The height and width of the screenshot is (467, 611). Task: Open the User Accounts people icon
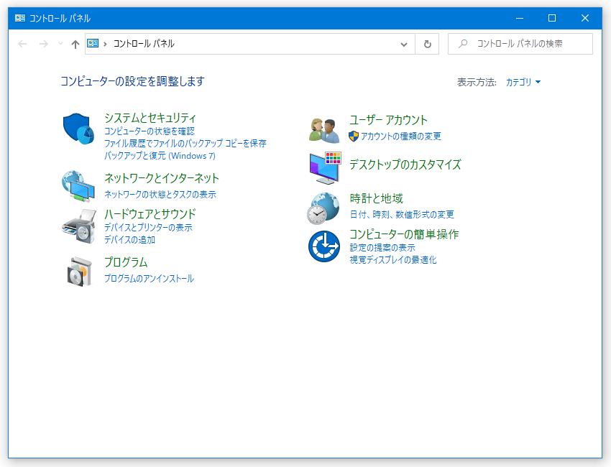(324, 130)
